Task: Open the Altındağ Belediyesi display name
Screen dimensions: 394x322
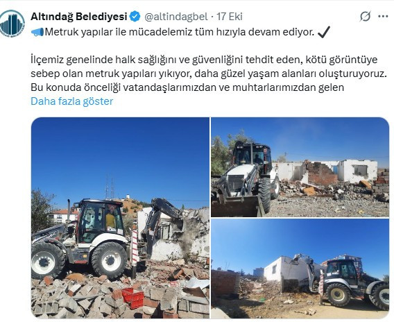Action: pos(79,17)
